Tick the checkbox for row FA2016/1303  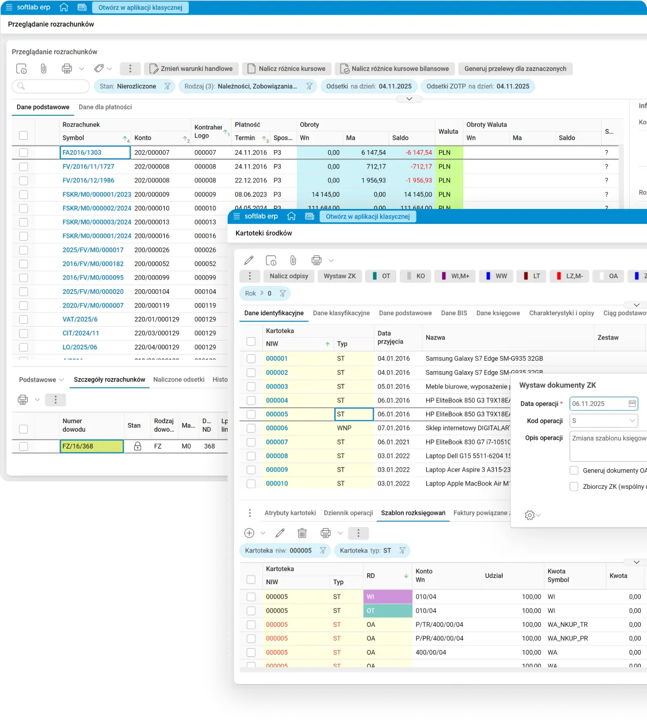coord(23,152)
